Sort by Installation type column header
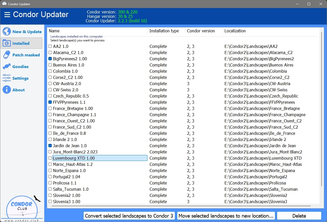The width and height of the screenshot is (327, 222). click(x=167, y=31)
